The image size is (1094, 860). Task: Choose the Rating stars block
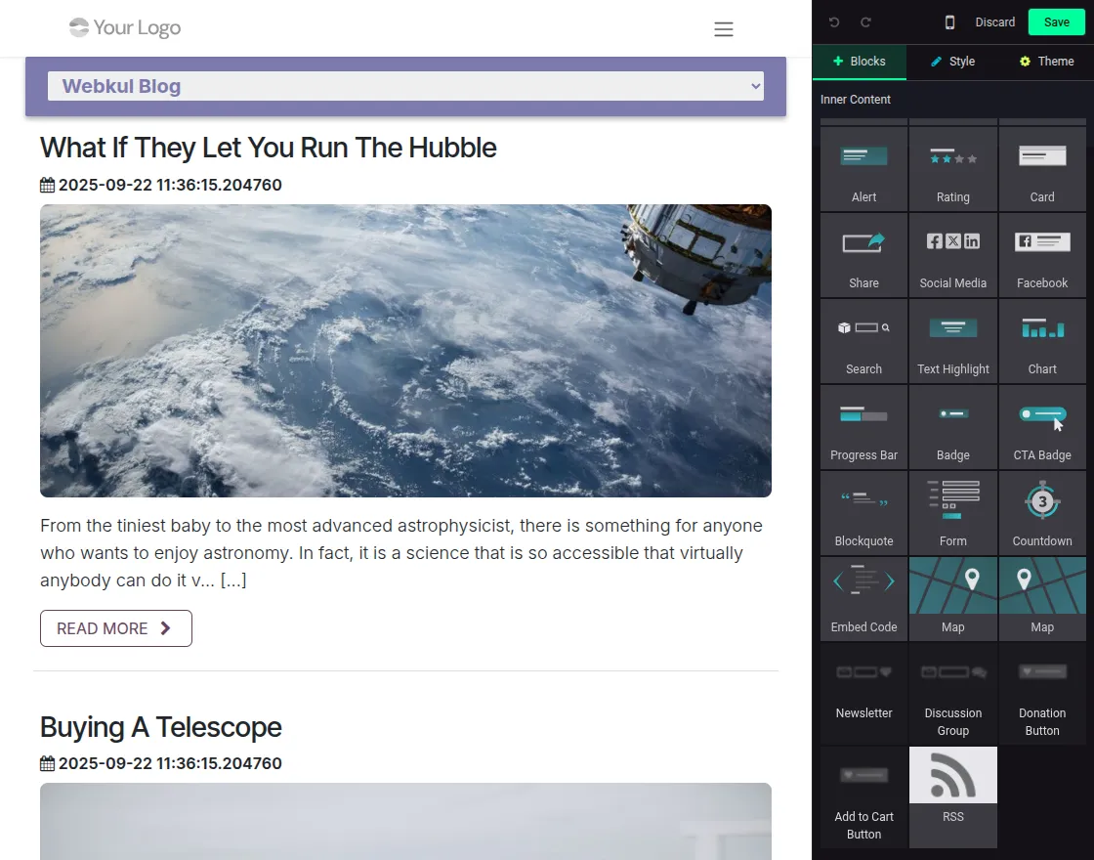[952, 168]
